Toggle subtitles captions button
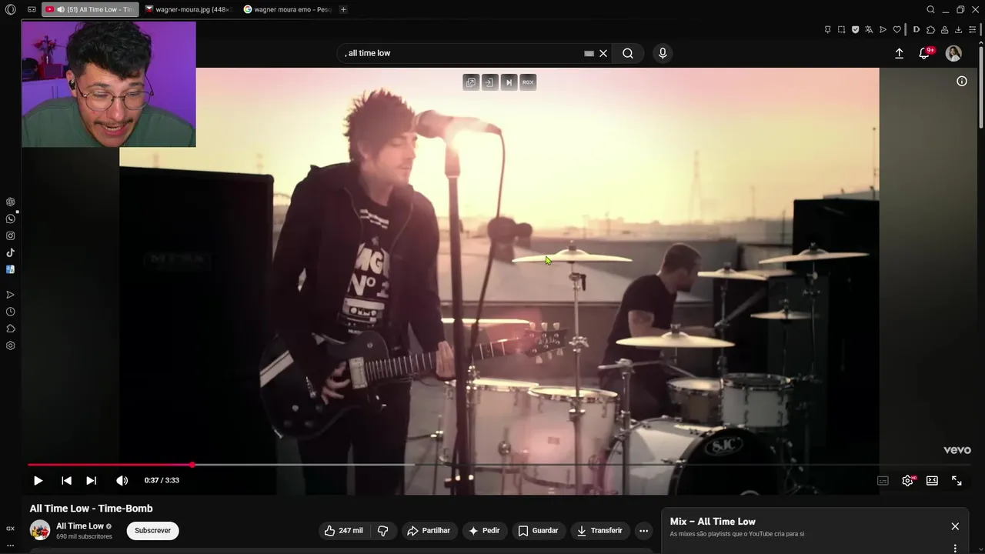The width and height of the screenshot is (985, 554). pyautogui.click(x=883, y=480)
